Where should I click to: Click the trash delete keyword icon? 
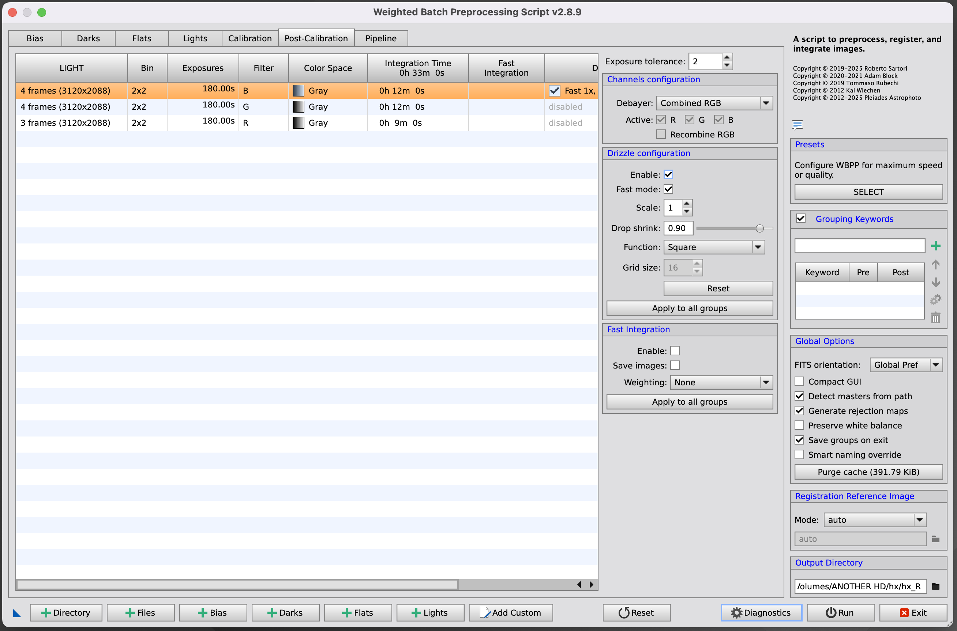(935, 318)
